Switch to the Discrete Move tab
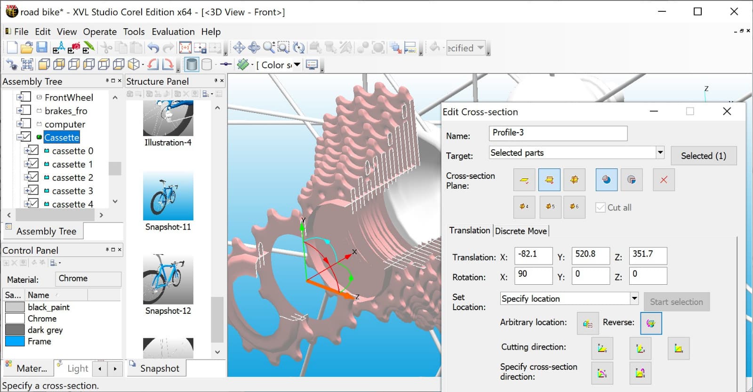 pyautogui.click(x=521, y=231)
